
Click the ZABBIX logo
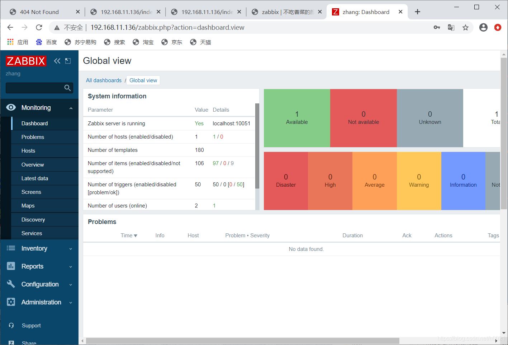coord(26,61)
